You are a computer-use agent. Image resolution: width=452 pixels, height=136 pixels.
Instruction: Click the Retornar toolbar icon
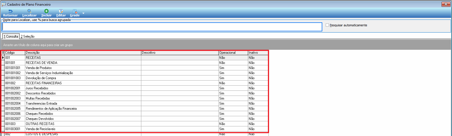10,13
